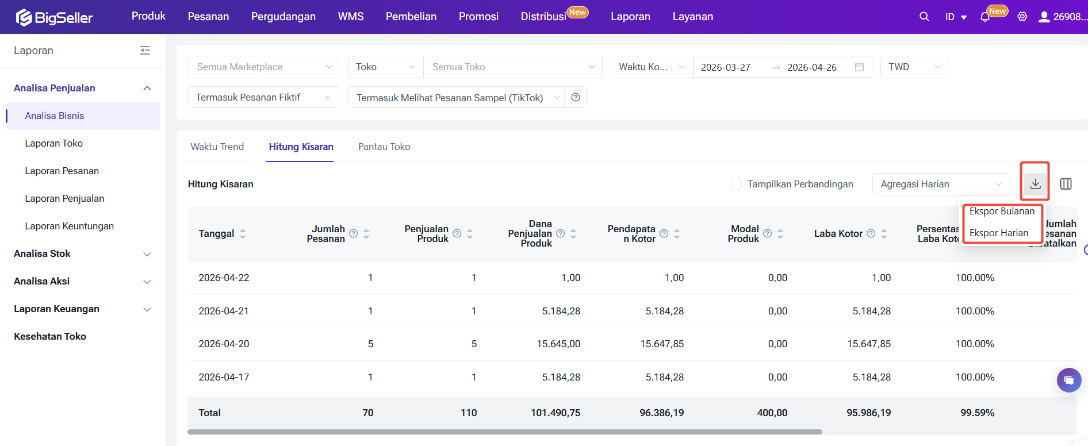
Task: Open Semua Marketplace dropdown
Action: pyautogui.click(x=263, y=67)
